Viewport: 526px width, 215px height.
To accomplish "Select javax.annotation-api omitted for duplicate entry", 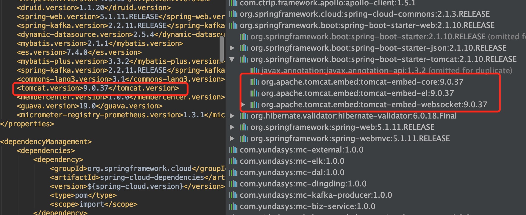I will [387, 71].
